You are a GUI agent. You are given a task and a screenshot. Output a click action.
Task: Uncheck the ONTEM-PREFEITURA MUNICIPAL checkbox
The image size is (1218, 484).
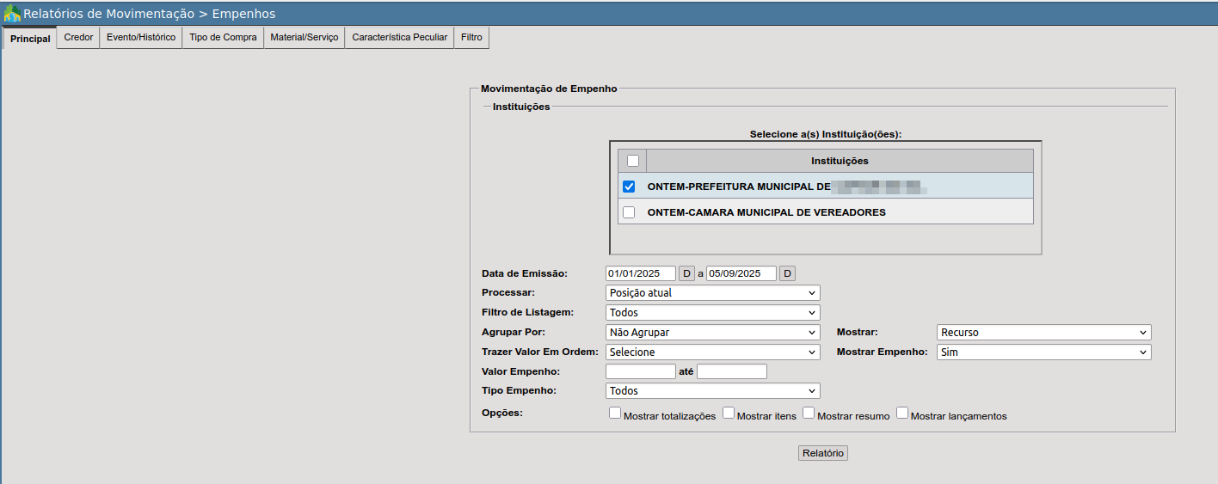(x=629, y=187)
